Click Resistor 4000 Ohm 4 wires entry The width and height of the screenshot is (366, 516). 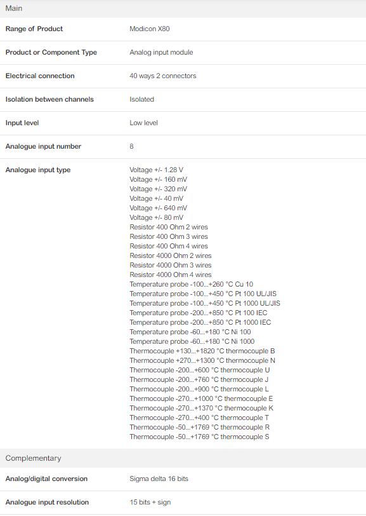(x=171, y=275)
